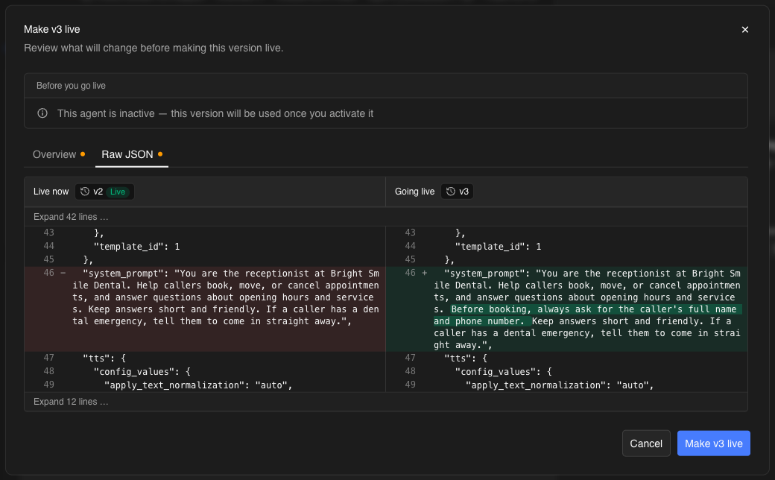This screenshot has width=775, height=480.
Task: Confirm with Make v3 live button
Action: (x=714, y=443)
